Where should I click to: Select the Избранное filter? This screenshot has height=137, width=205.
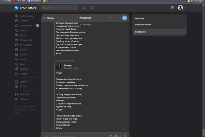pyautogui.click(x=159, y=32)
